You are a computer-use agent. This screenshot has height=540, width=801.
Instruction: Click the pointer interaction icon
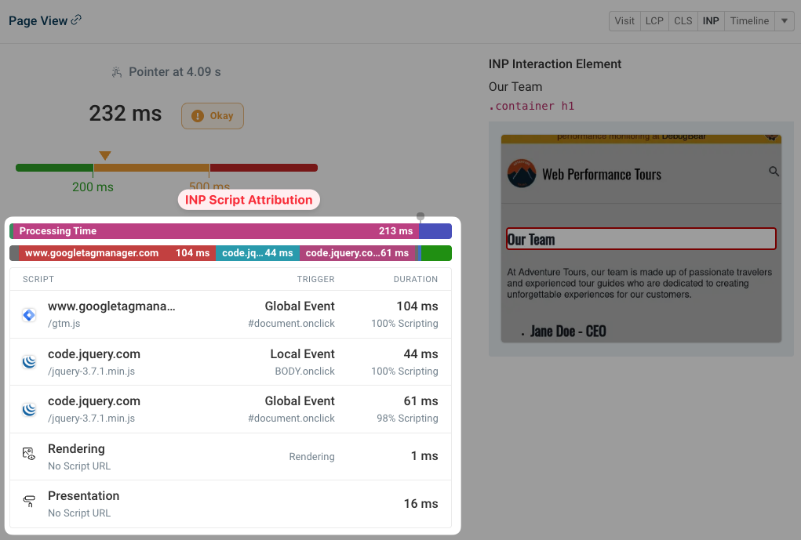tap(117, 72)
